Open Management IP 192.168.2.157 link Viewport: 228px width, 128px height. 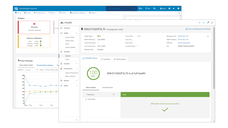[183, 36]
